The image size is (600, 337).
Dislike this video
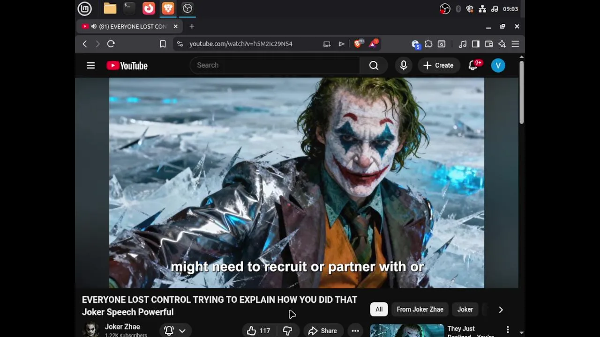[287, 331]
